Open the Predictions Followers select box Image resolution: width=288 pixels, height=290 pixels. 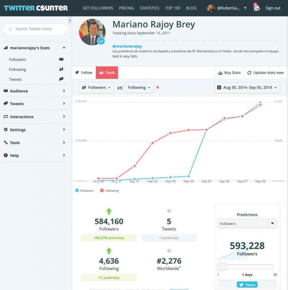tap(247, 223)
